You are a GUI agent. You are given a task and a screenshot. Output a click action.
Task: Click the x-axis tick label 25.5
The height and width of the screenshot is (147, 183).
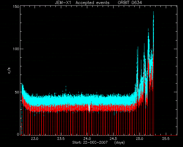(166, 139)
